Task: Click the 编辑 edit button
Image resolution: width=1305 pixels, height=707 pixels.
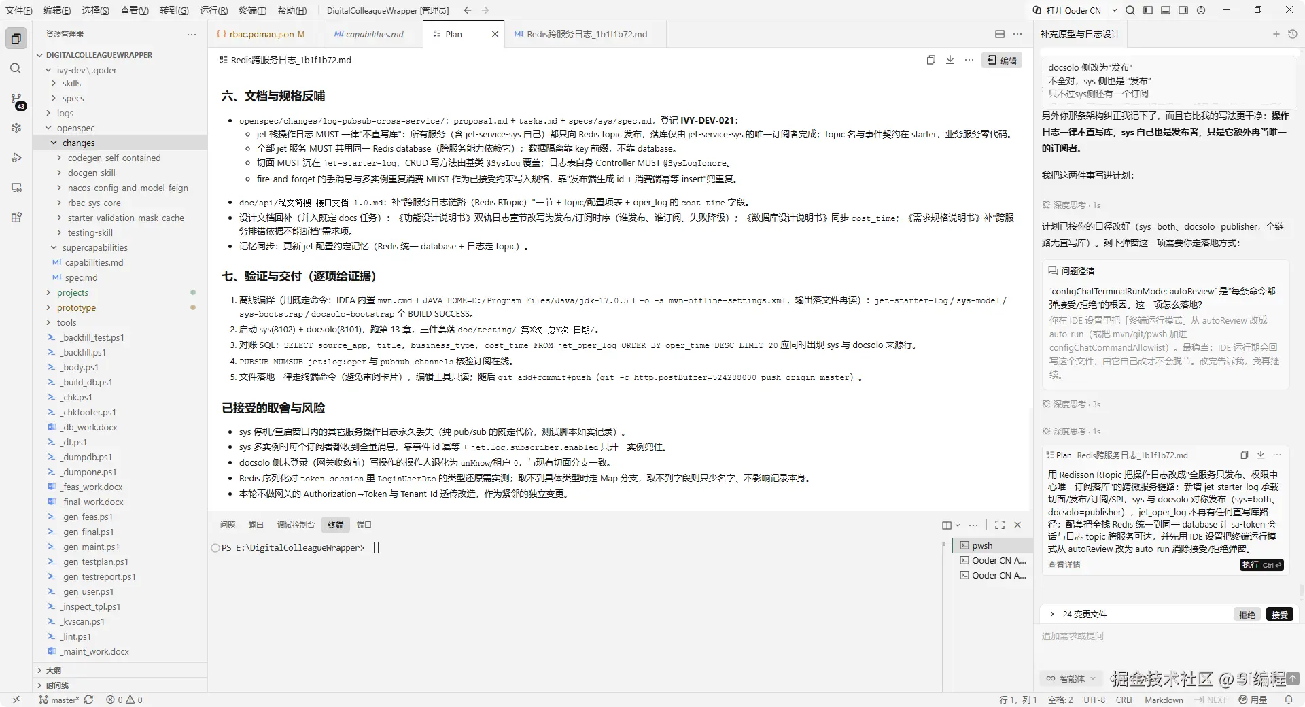Action: click(x=1002, y=60)
